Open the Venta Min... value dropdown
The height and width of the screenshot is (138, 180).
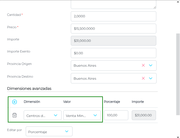(82, 115)
